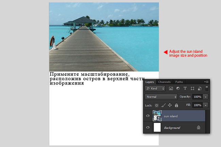Screen dimensions: 221x147
Task: Lock layer position
Action: pos(170,105)
